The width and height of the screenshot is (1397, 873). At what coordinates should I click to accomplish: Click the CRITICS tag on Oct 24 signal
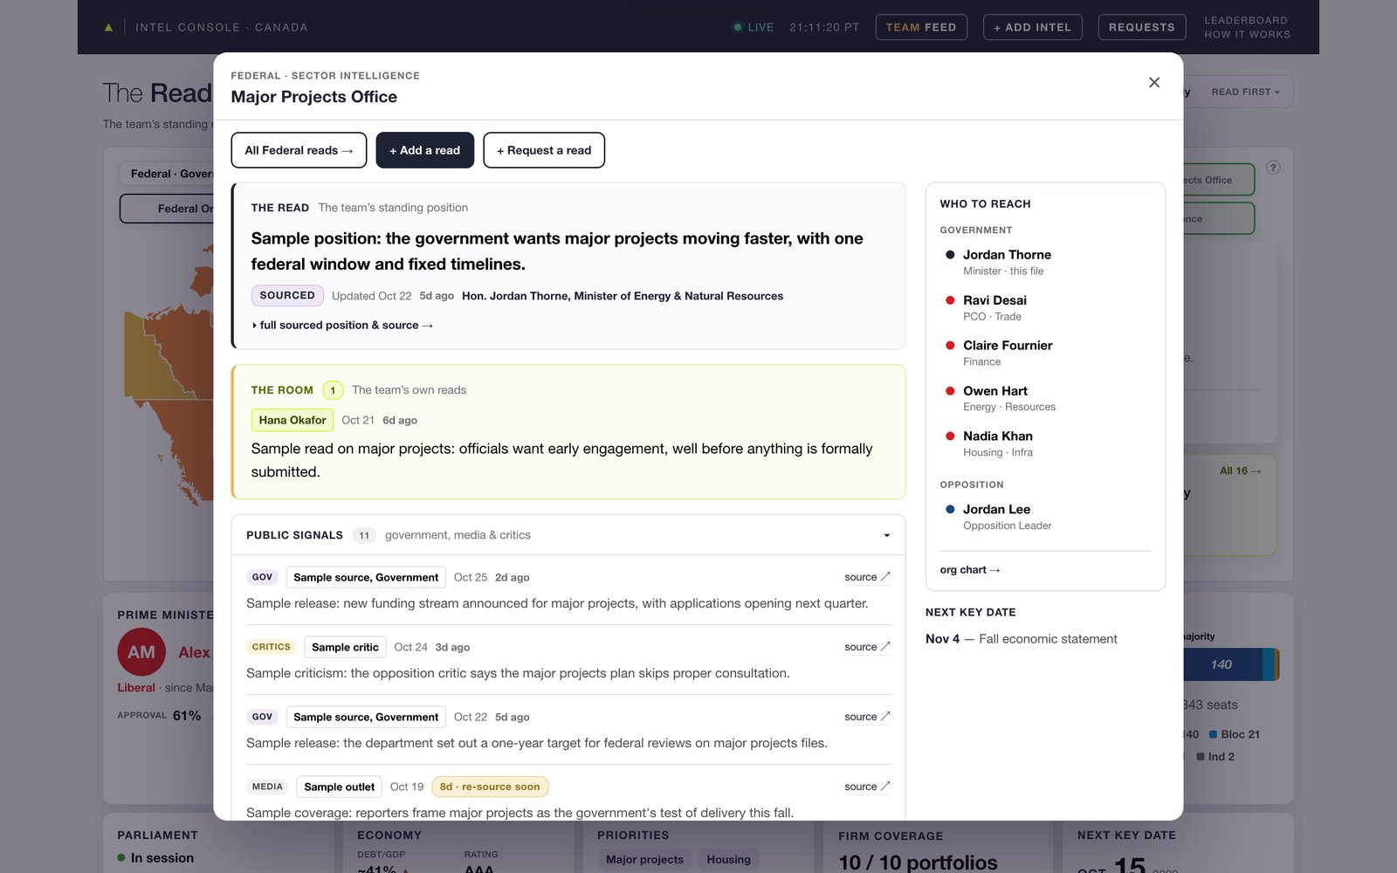[x=271, y=647]
